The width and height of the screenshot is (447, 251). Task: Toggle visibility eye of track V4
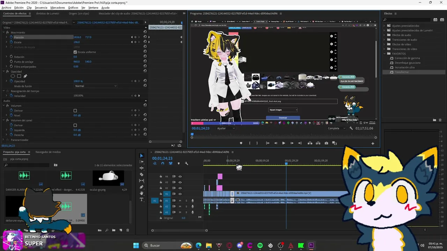(x=180, y=176)
